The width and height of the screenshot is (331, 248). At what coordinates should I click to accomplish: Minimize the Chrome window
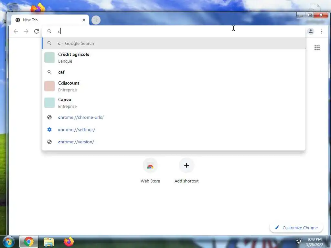(301, 15)
